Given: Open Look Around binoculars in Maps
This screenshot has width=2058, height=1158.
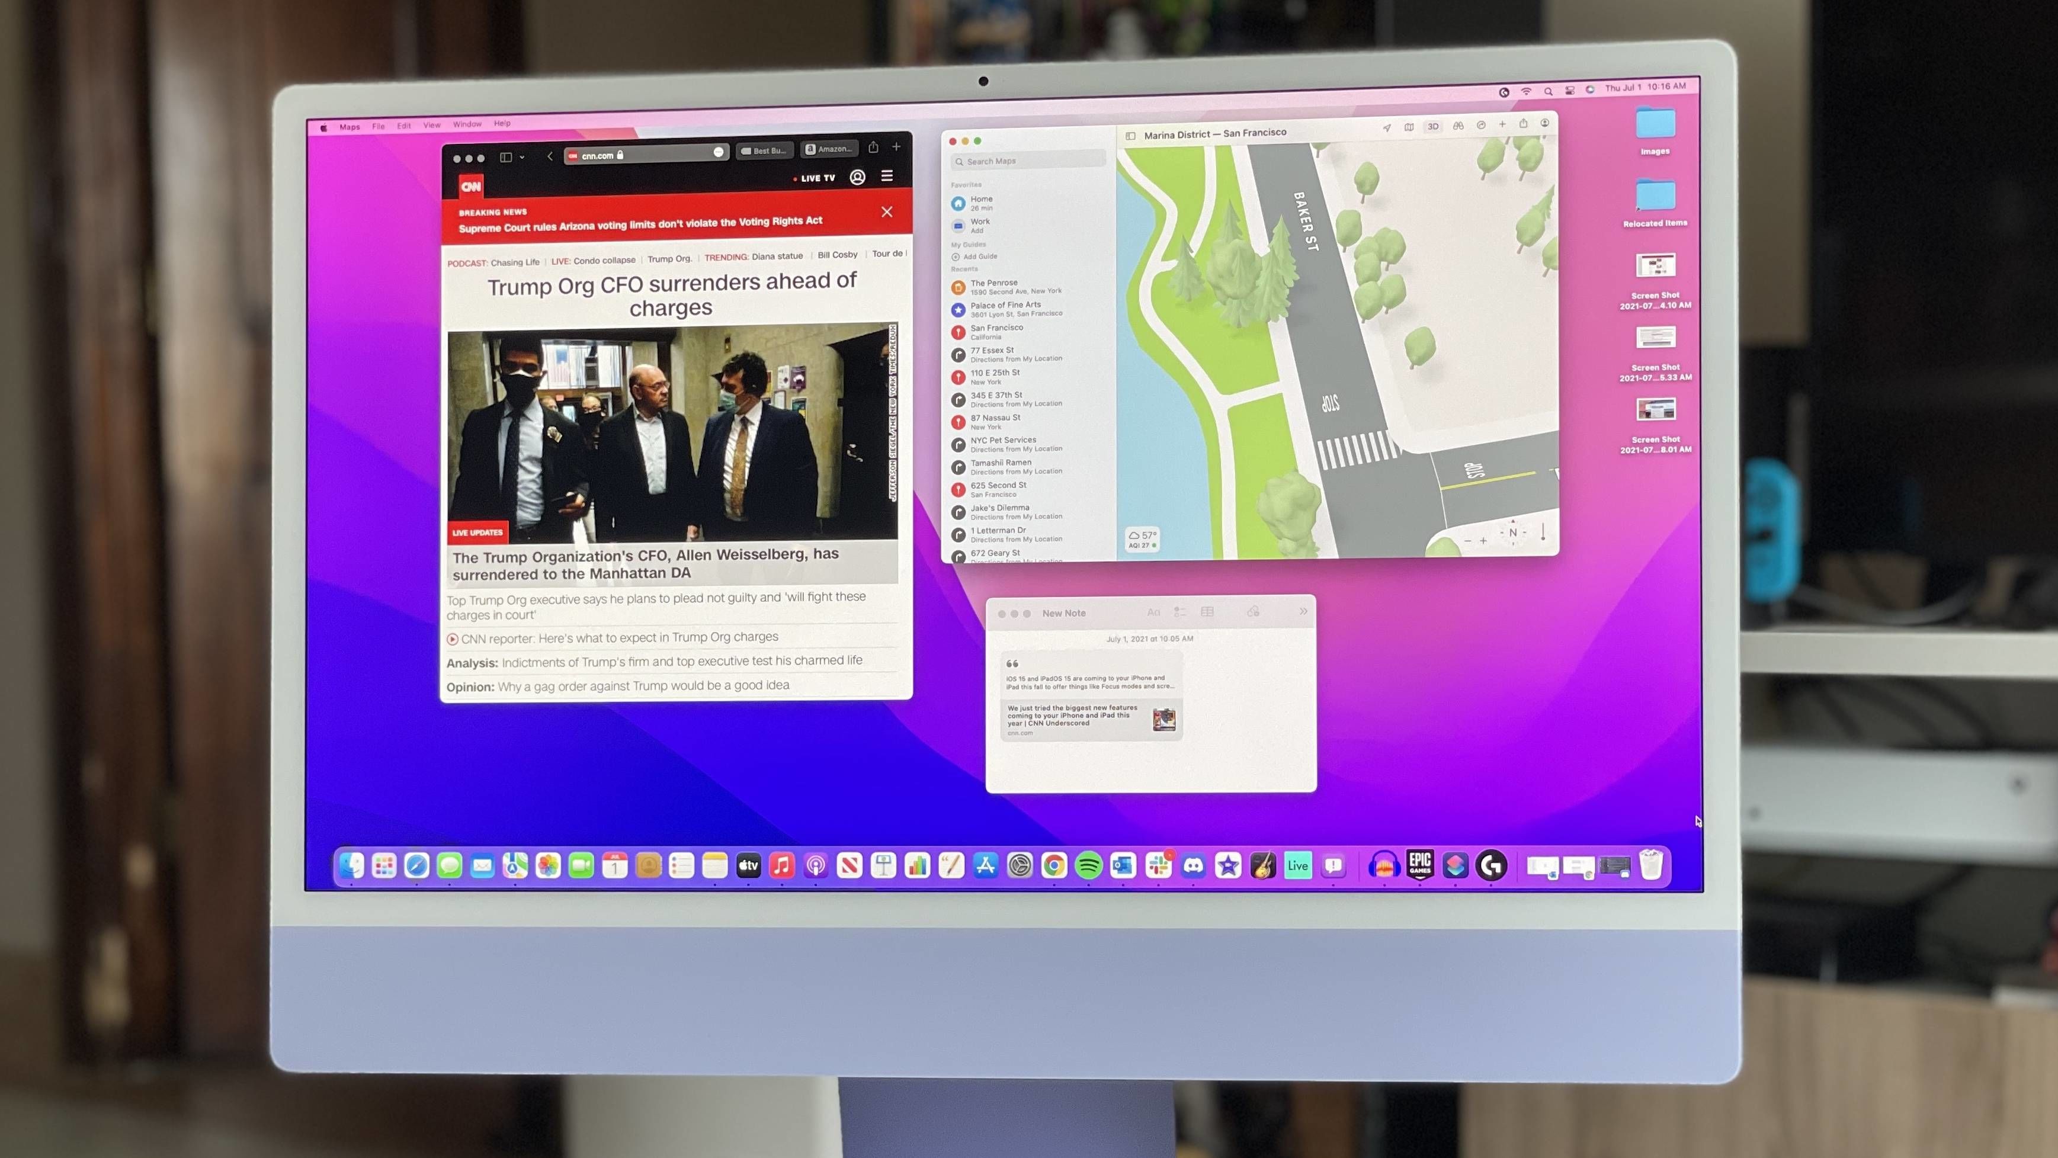Looking at the screenshot, I should coord(1458,126).
